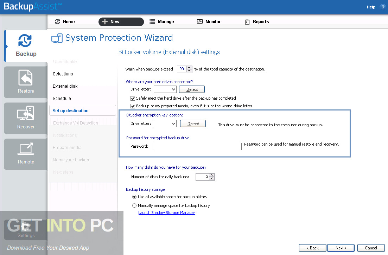Decrease number of disks for daily backups

pos(212,179)
